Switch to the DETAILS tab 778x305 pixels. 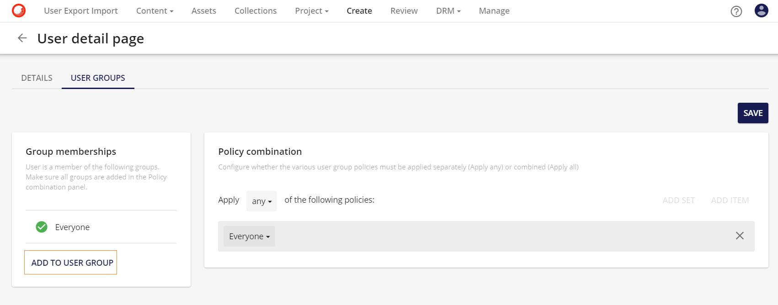[x=37, y=78]
